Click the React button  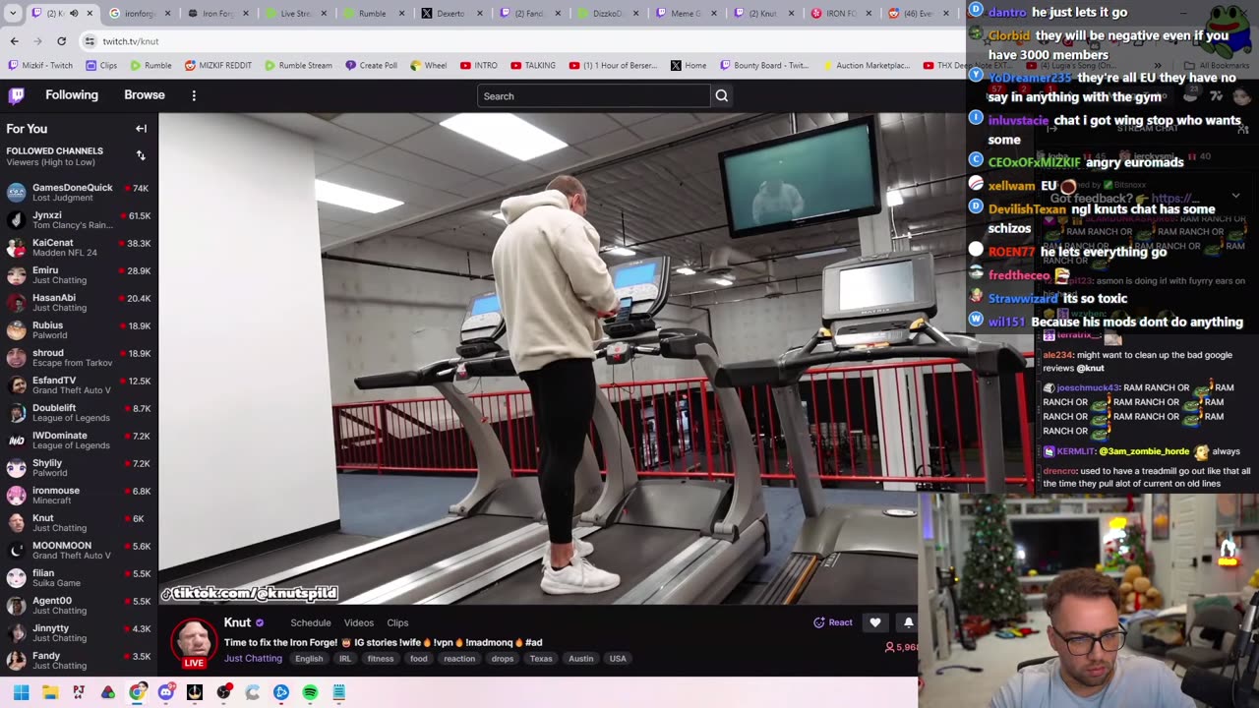833,622
